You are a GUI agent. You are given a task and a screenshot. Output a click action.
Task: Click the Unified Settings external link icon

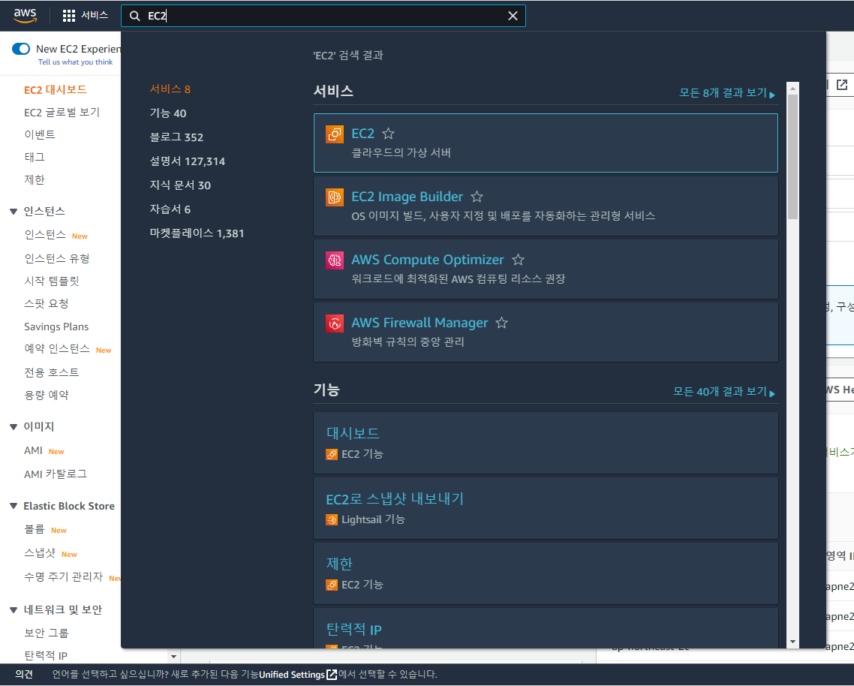[x=331, y=675]
